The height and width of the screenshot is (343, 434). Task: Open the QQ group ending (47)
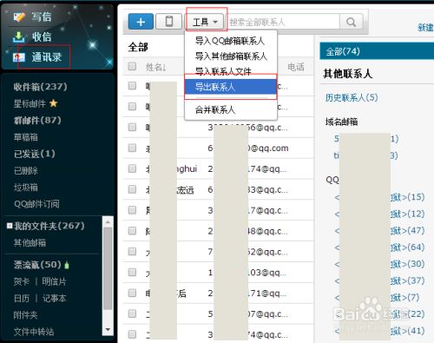[x=408, y=231]
